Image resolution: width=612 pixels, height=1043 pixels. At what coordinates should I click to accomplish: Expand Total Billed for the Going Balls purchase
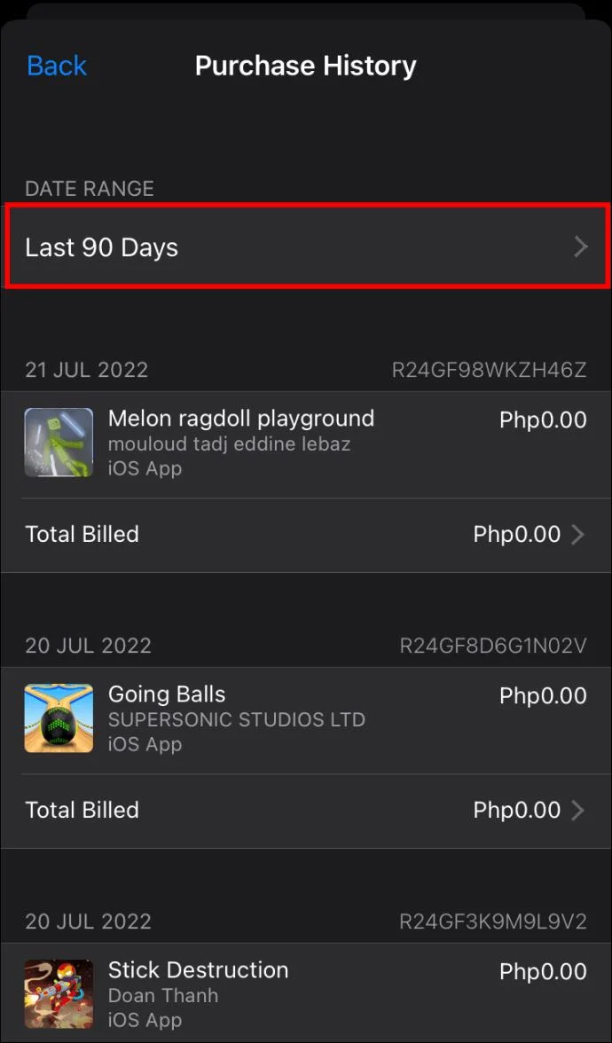click(x=306, y=810)
